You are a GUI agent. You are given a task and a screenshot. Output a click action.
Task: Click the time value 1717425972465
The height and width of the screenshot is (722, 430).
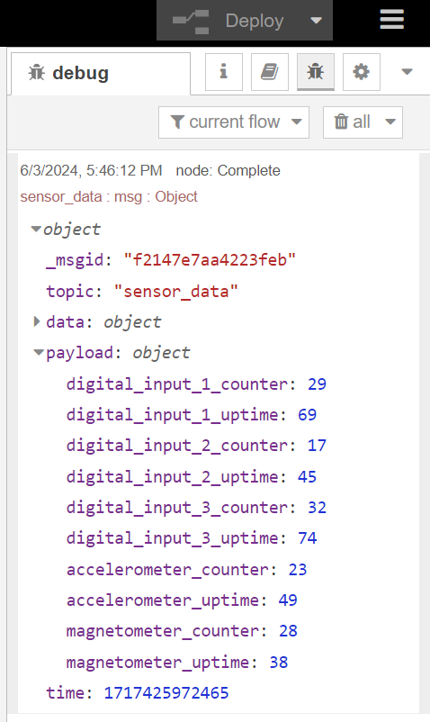pos(166,692)
